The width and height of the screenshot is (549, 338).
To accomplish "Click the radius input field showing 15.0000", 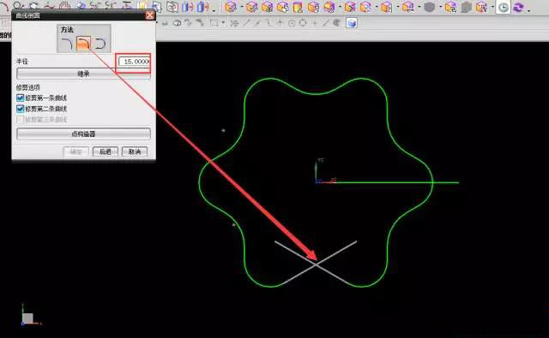I will pyautogui.click(x=135, y=62).
